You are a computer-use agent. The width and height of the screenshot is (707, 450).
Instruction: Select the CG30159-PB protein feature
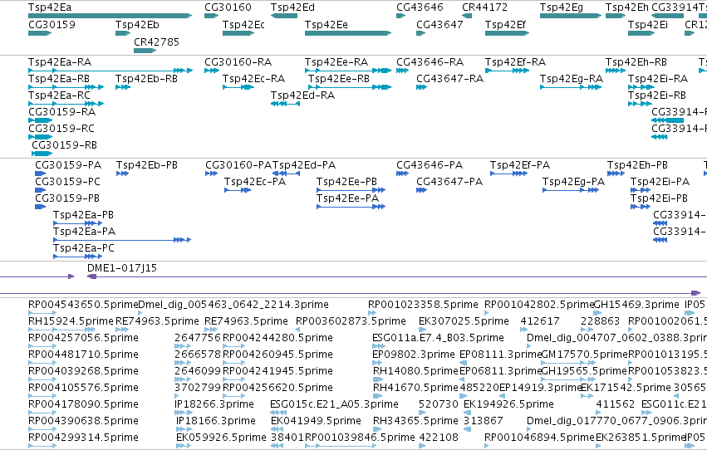tap(41, 208)
